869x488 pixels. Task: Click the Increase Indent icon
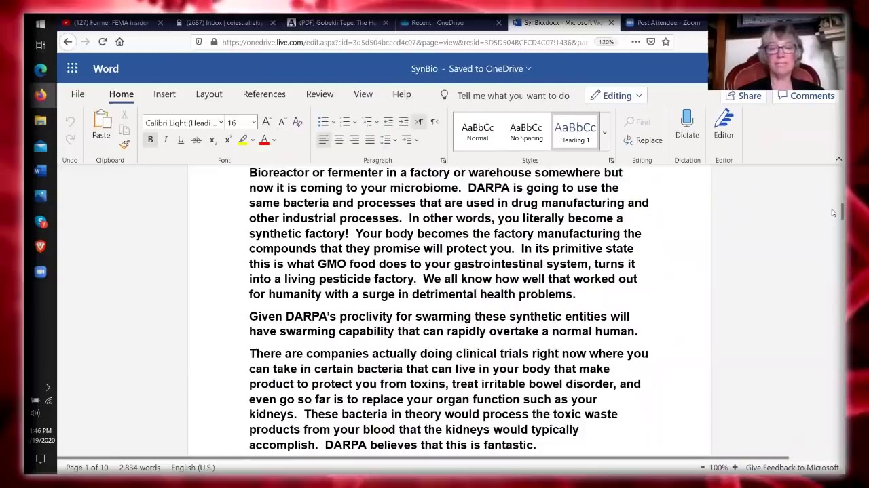click(x=403, y=122)
